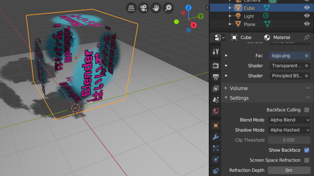The height and width of the screenshot is (176, 314).
Task: Expand the Plane outliner entry
Action: [x=230, y=24]
